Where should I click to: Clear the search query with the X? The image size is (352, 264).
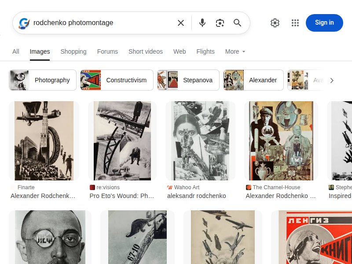[181, 22]
